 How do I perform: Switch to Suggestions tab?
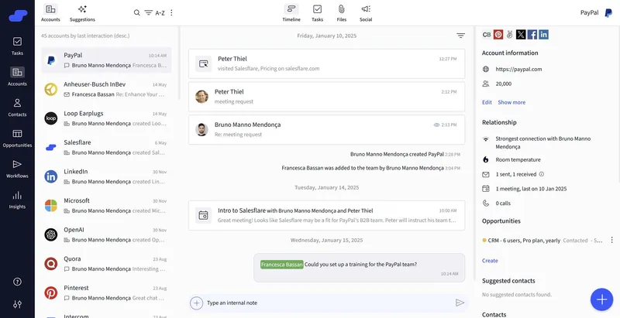point(82,13)
